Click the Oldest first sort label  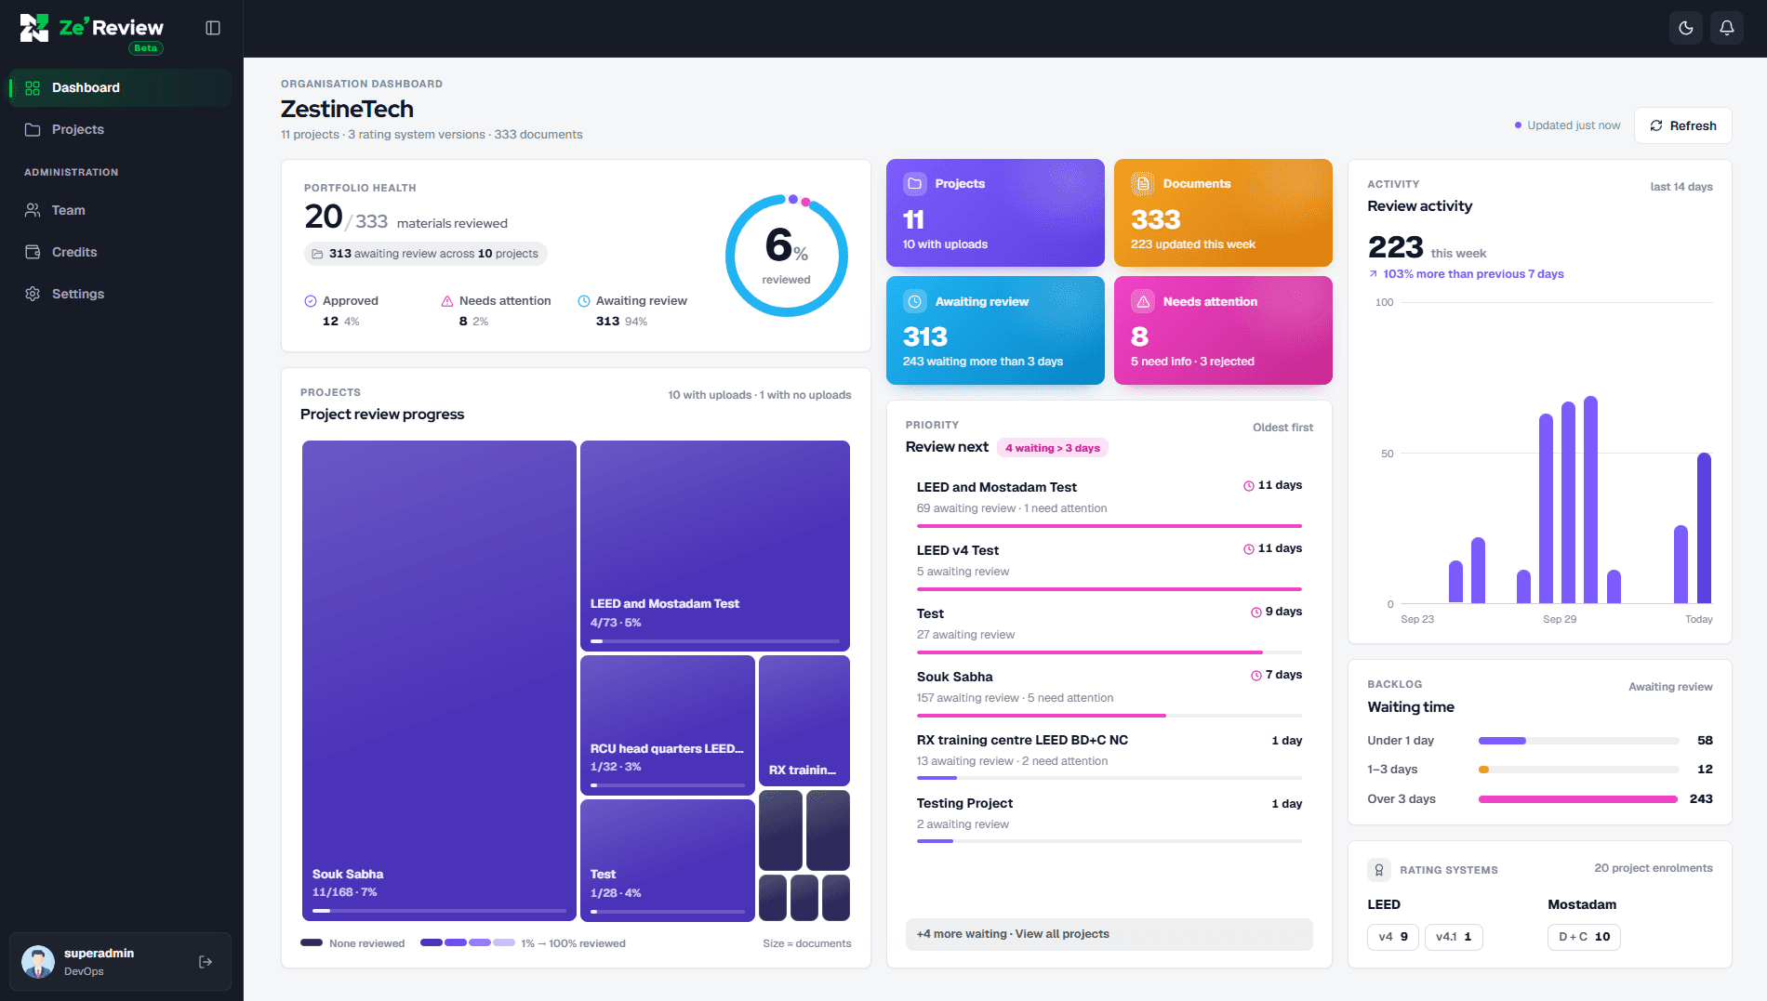point(1282,428)
